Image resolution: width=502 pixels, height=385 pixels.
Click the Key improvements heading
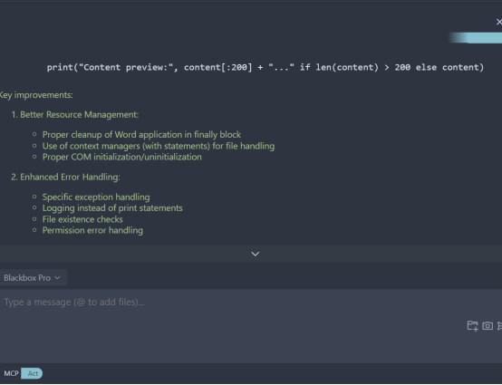click(x=36, y=95)
